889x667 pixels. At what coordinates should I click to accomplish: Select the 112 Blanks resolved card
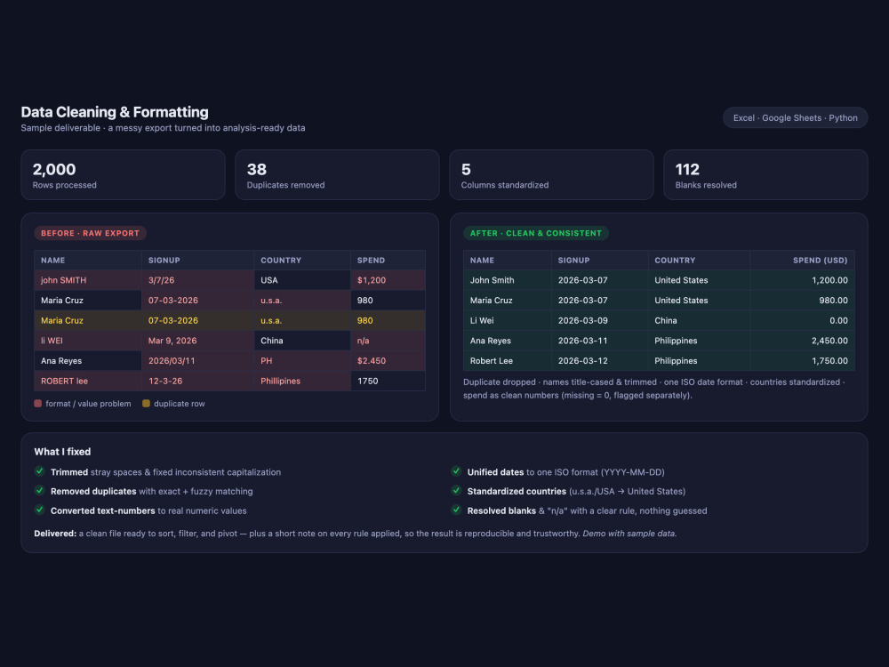(x=765, y=174)
